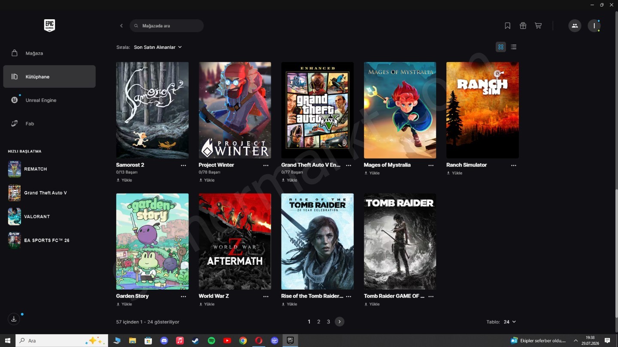The width and height of the screenshot is (618, 347).
Task: Open Opera browser from the taskbar
Action: coord(258,341)
